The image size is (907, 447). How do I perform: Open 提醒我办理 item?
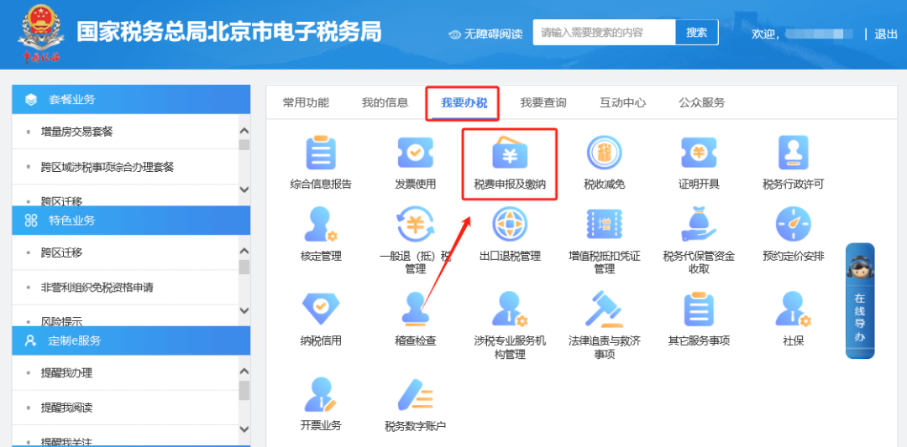(66, 373)
